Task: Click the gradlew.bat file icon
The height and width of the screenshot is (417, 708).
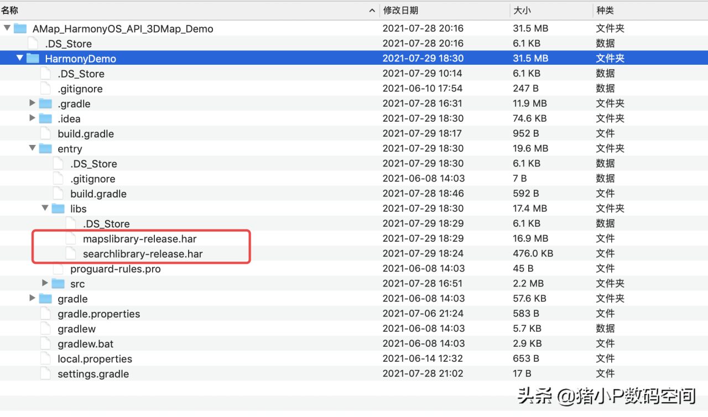Action: pos(45,343)
